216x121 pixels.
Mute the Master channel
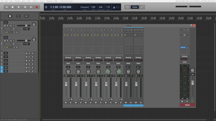182,101
